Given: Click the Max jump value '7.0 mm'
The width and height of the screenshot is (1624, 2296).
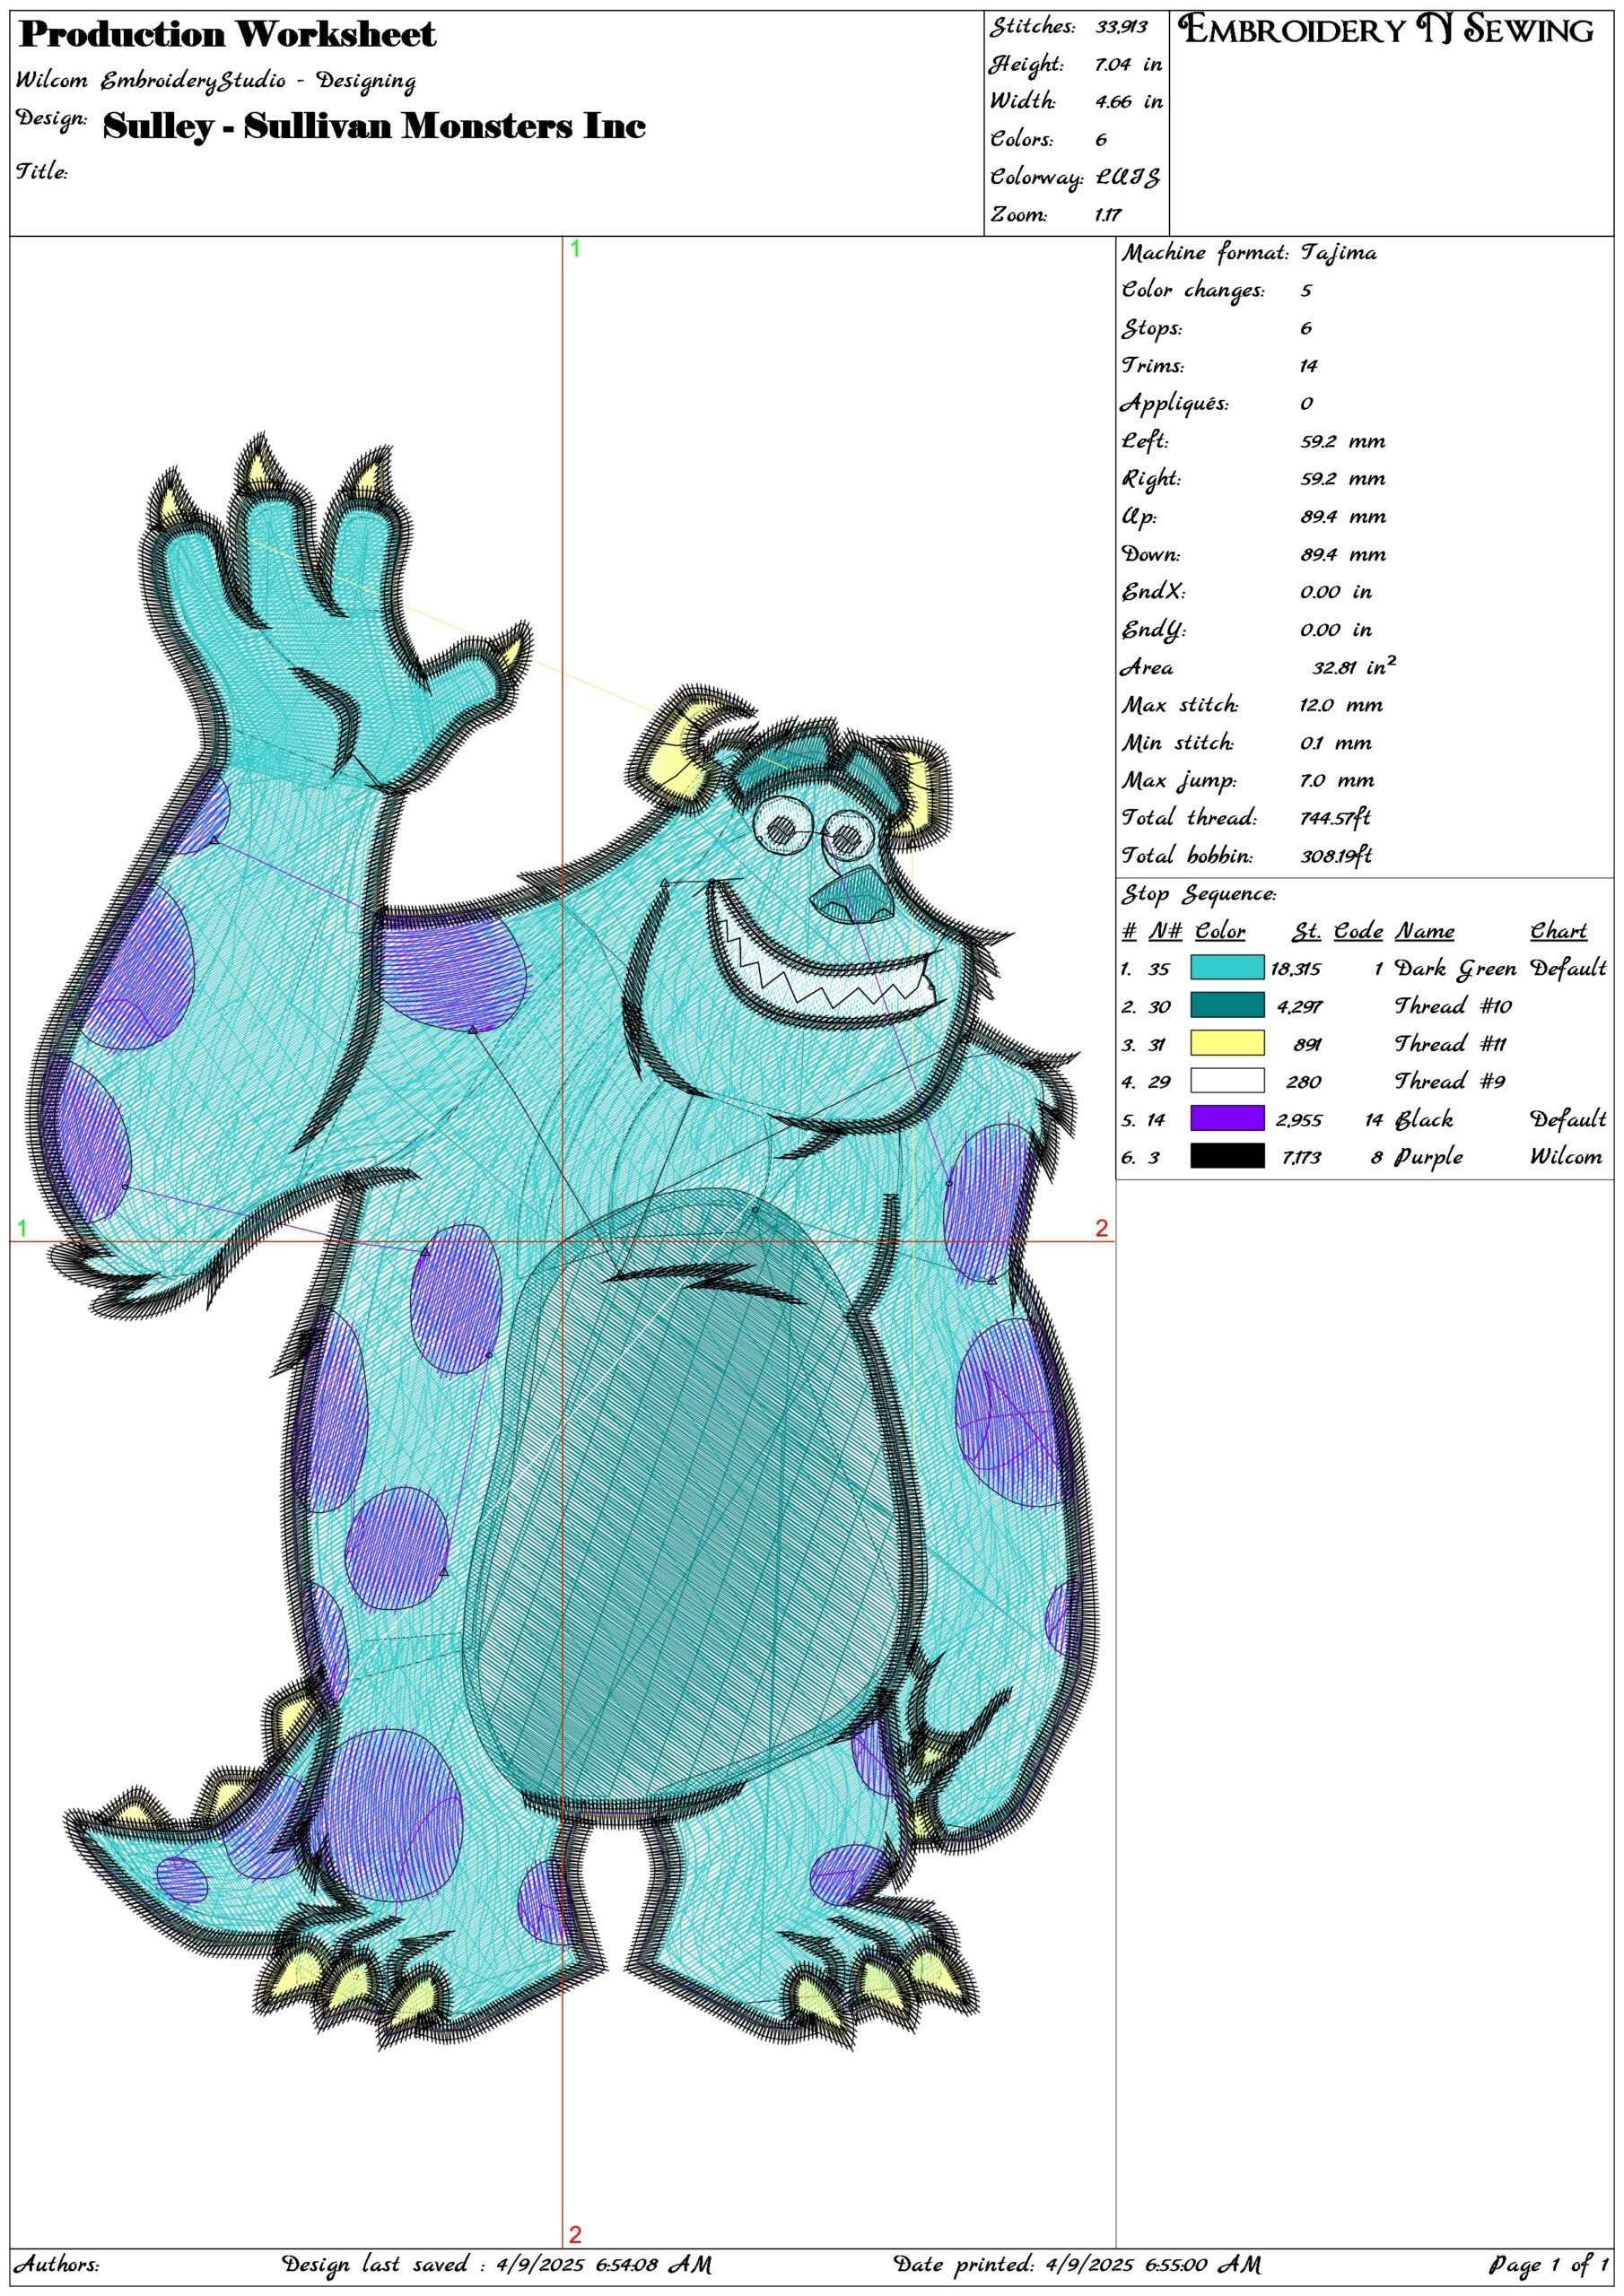Looking at the screenshot, I should point(1338,781).
